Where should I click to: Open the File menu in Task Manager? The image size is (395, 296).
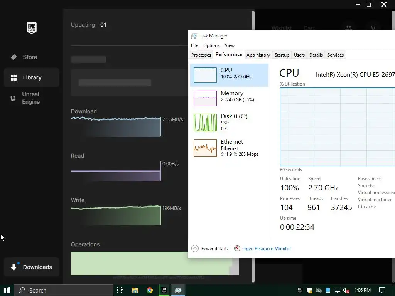(x=194, y=45)
